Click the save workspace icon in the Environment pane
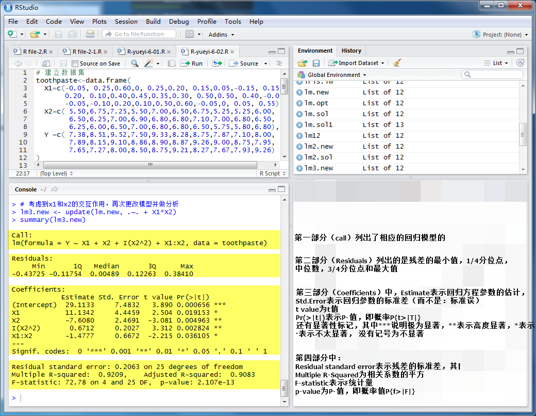Image resolution: width=536 pixels, height=416 pixels. click(316, 63)
